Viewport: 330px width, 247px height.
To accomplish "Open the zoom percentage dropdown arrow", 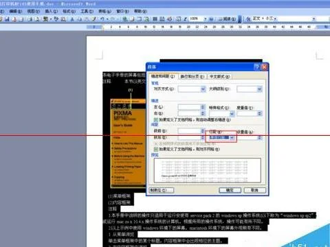I will tap(205, 19).
